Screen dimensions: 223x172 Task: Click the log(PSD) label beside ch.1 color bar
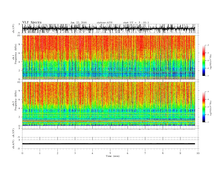click(211, 62)
